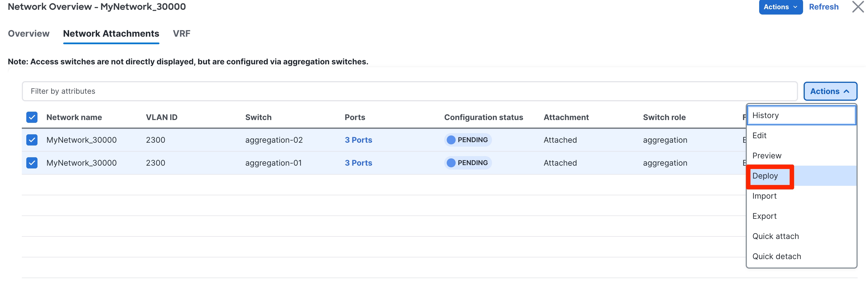Open the VRF tab
Screen dimensions: 866x291
[182, 34]
